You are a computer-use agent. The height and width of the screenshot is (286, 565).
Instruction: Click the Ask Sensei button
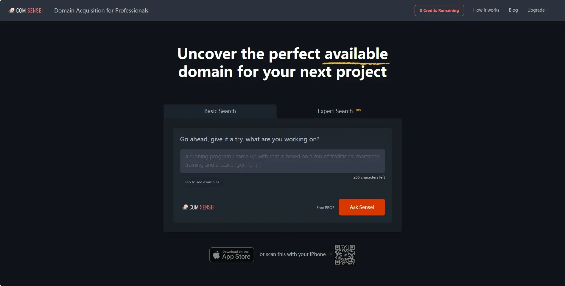click(x=362, y=207)
